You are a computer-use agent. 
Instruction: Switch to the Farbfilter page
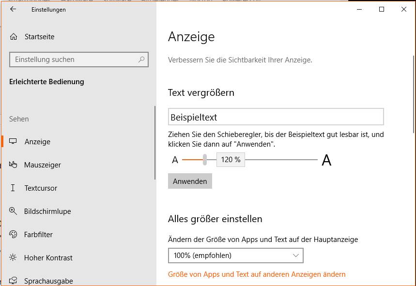pos(78,235)
